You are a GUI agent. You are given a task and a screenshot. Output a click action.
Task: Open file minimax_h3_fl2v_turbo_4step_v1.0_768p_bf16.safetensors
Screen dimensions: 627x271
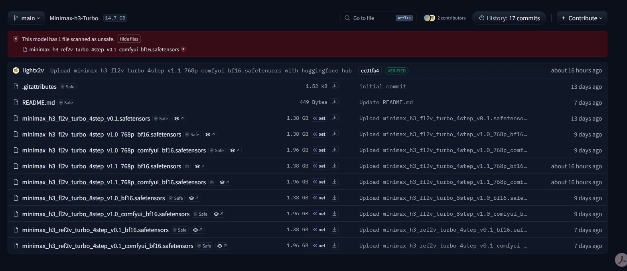point(102,134)
